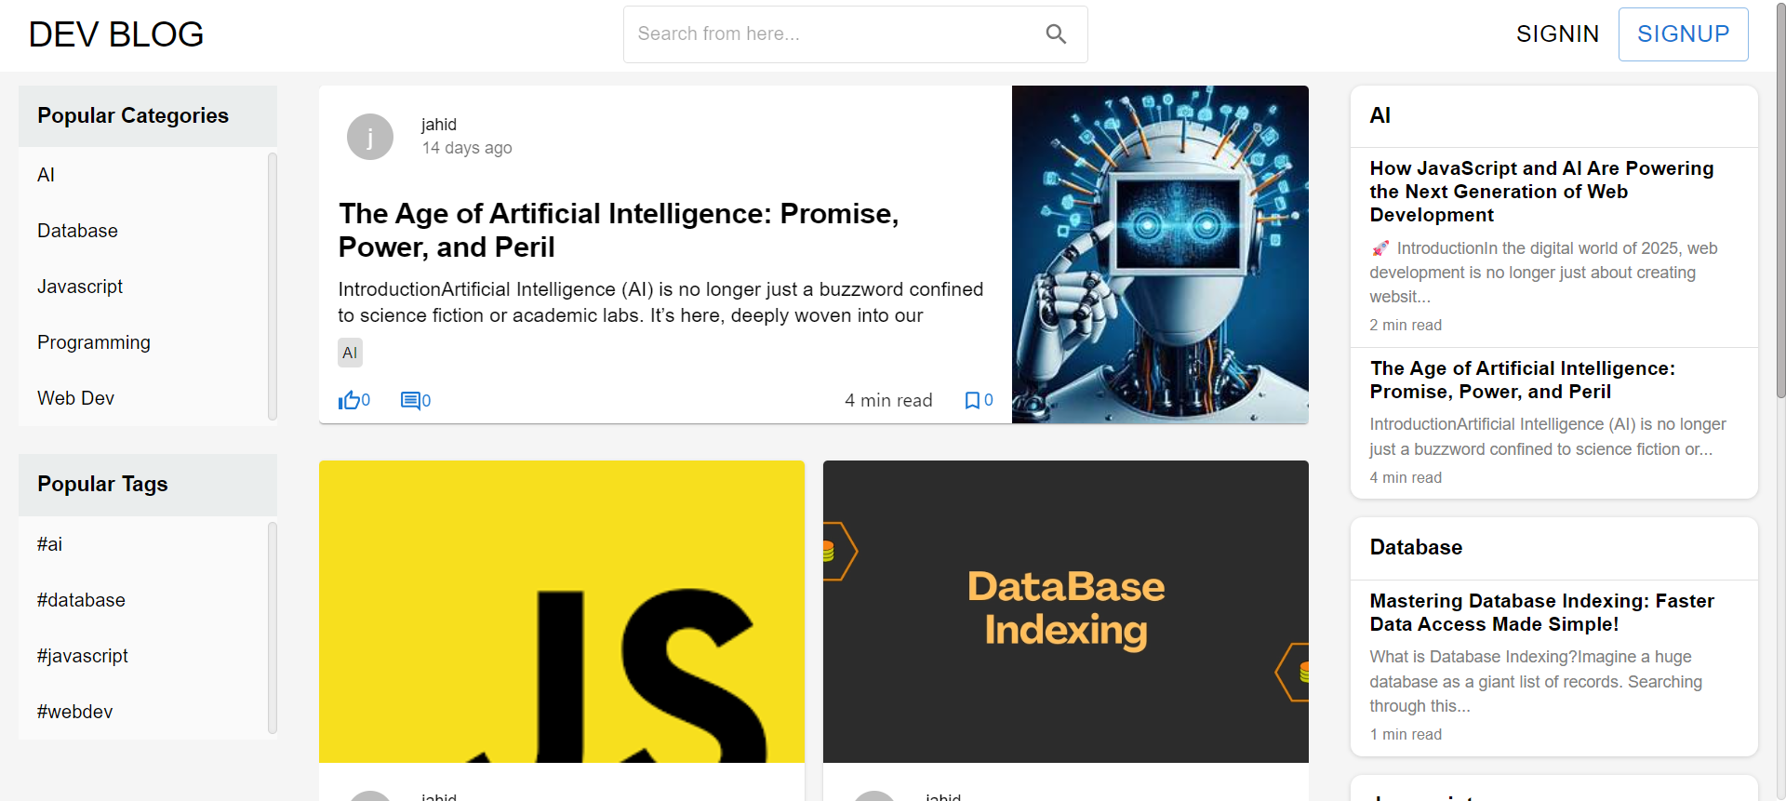Click the AI tag chip on post

[350, 353]
